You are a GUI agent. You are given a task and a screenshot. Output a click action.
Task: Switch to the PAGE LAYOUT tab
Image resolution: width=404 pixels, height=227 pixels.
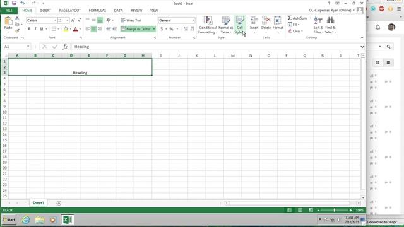pyautogui.click(x=70, y=10)
